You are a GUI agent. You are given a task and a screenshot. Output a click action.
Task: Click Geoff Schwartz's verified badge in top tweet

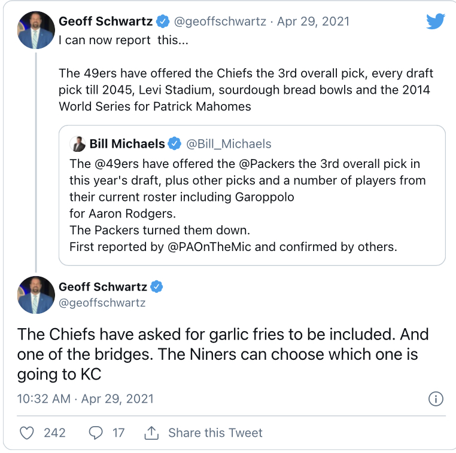pos(162,22)
